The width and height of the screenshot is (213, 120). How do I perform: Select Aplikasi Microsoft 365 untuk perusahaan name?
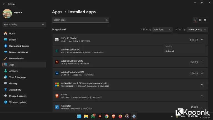[84, 83]
